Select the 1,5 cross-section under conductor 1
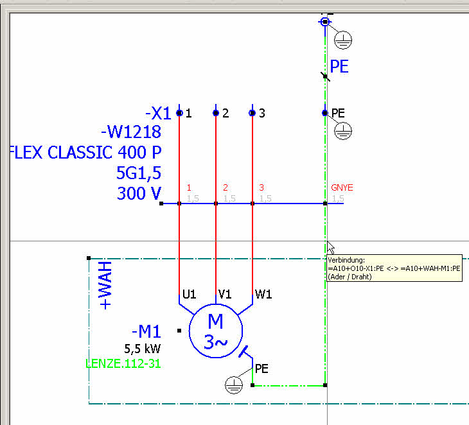This screenshot has width=469, height=425. [x=193, y=198]
